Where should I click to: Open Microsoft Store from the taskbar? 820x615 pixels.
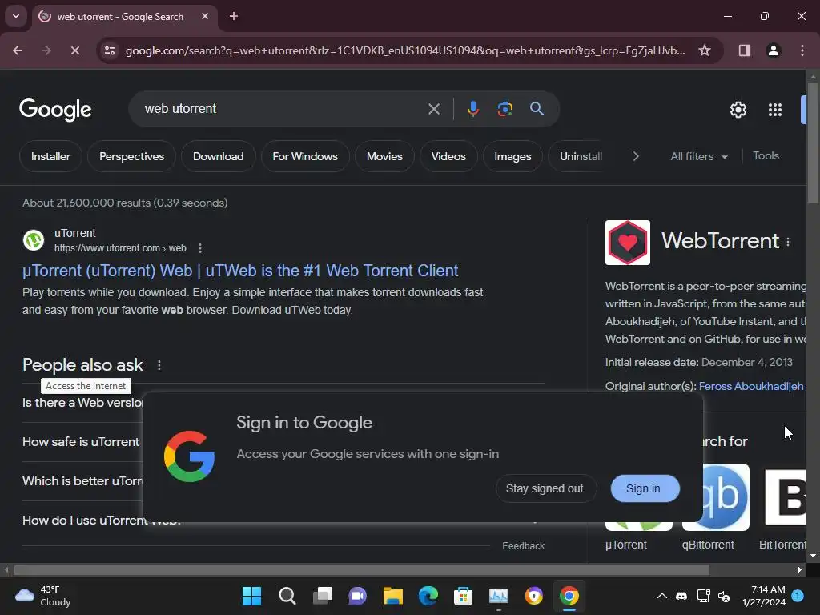[x=463, y=596]
